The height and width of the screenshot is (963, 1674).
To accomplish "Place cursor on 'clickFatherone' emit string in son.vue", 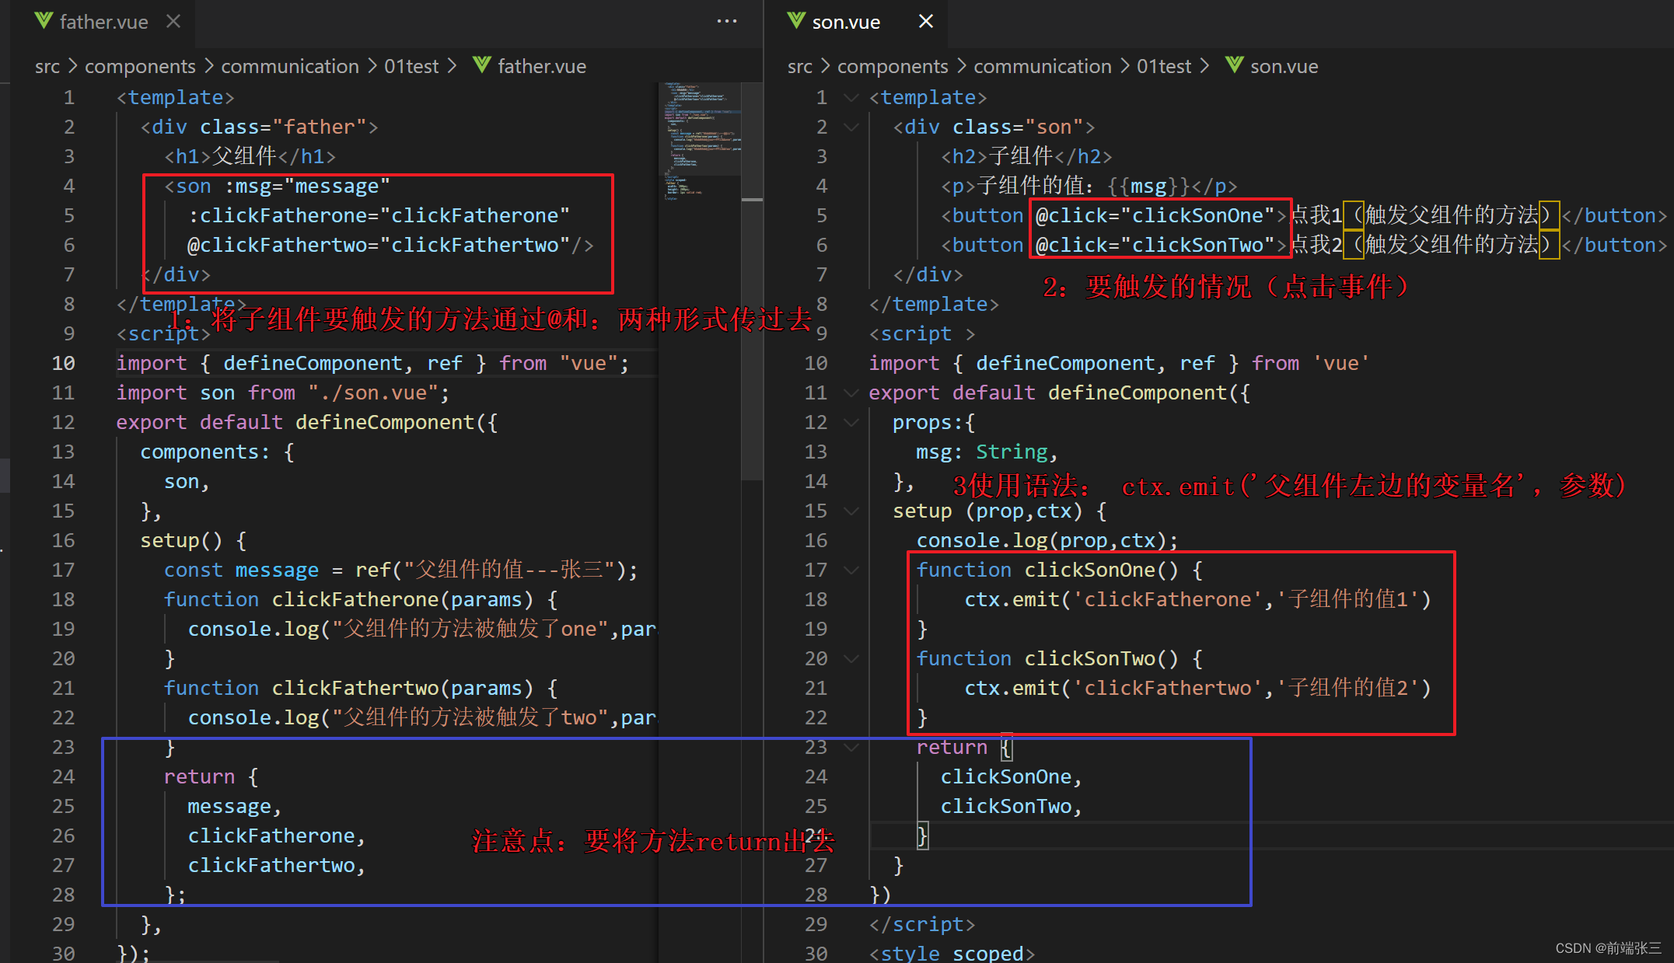I will [1168, 599].
